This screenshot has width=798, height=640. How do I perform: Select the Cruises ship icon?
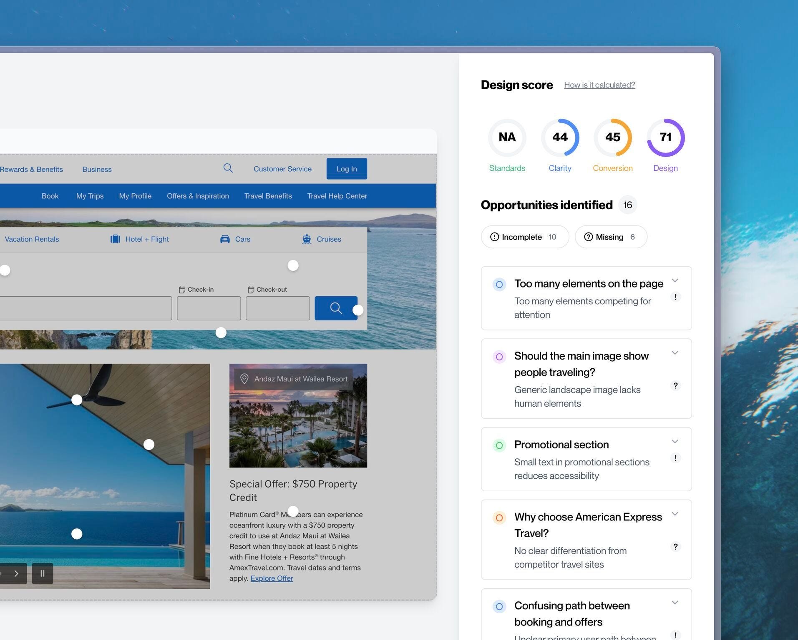pos(307,239)
